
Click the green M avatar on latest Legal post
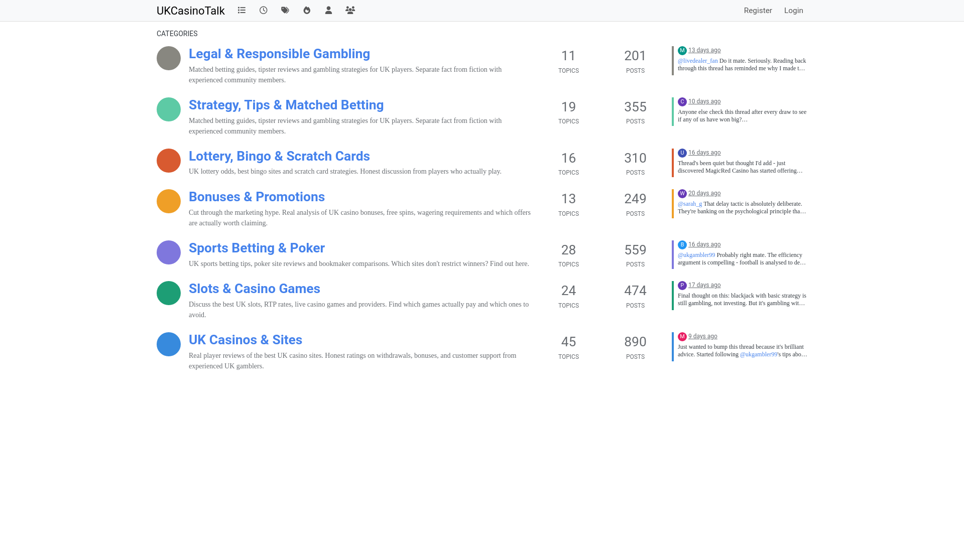tap(682, 51)
